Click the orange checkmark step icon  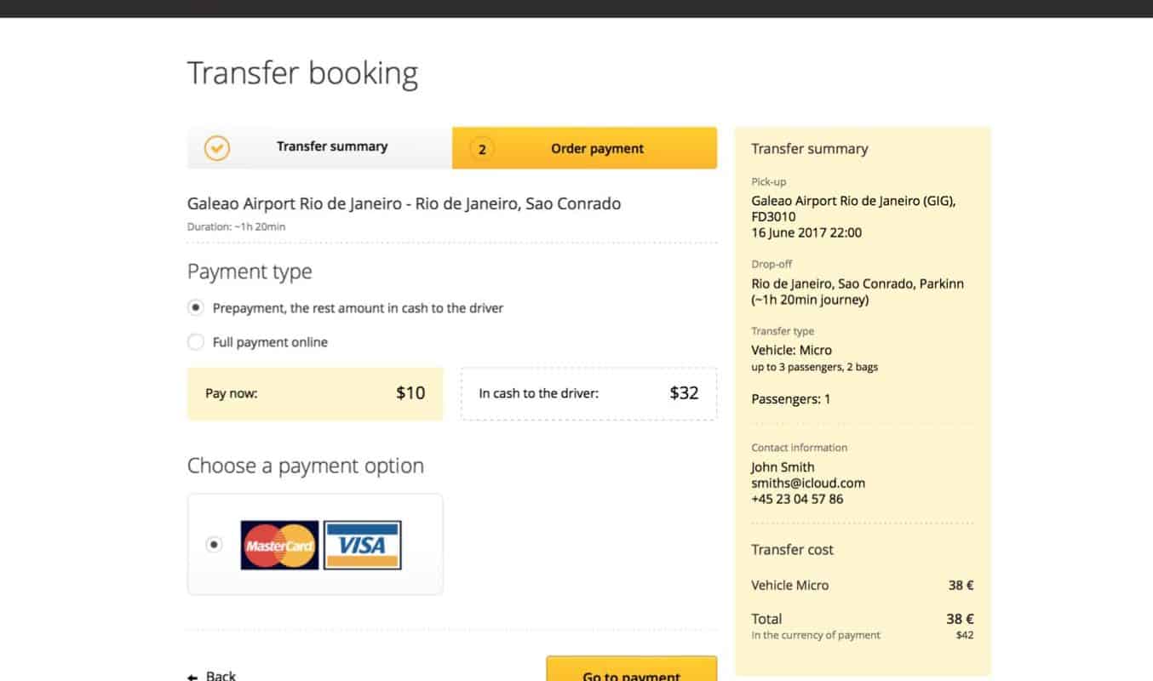(217, 148)
